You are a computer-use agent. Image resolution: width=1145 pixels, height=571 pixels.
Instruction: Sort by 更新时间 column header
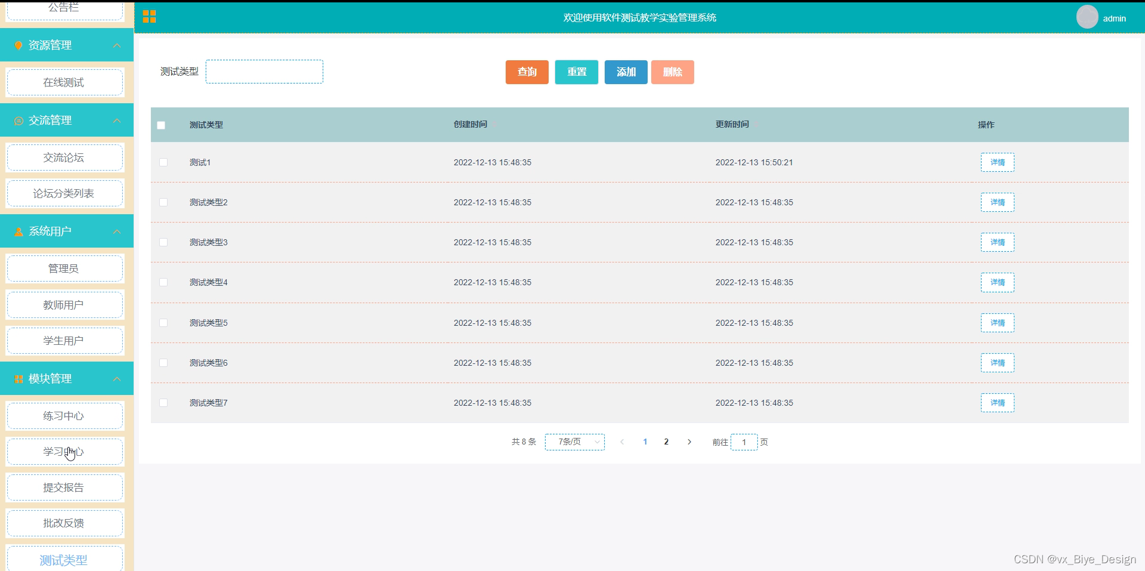click(732, 124)
